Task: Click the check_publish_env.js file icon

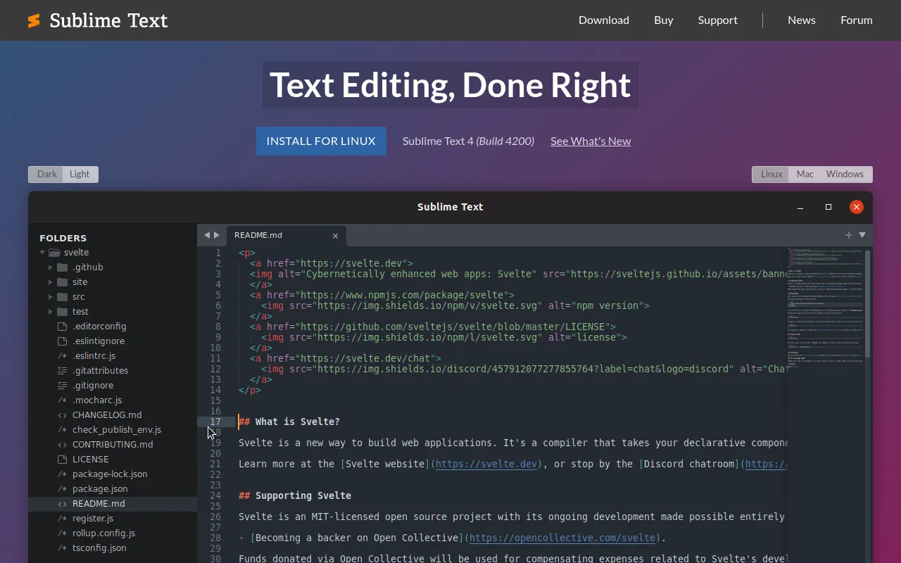Action: click(62, 430)
